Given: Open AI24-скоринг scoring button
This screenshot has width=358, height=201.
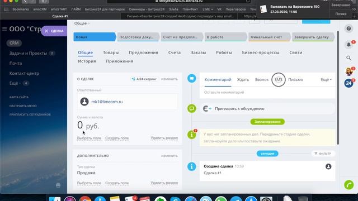Looking at the screenshot, I should click(x=144, y=79).
